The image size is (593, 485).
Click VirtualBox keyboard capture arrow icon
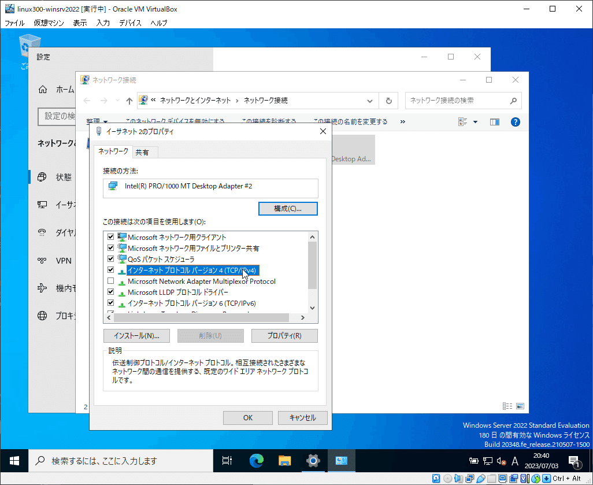coord(546,479)
